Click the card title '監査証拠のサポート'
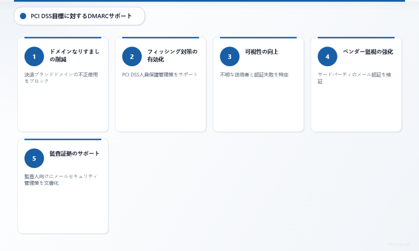The image size is (419, 251). click(74, 154)
